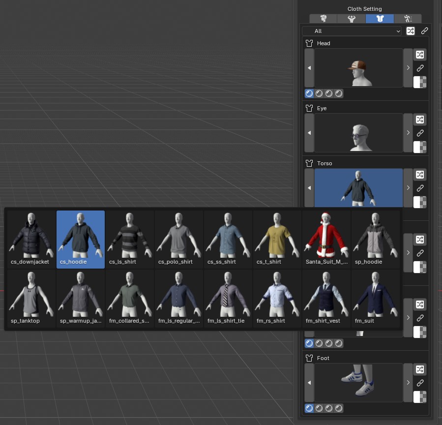Choose cs_ss_shirt thumbnail
The width and height of the screenshot is (442, 425).
228,239
